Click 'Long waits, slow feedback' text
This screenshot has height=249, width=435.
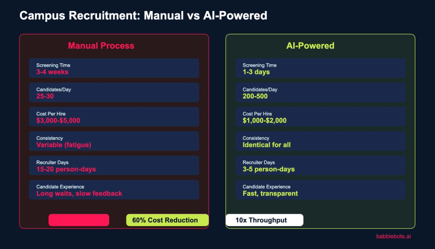(79, 193)
